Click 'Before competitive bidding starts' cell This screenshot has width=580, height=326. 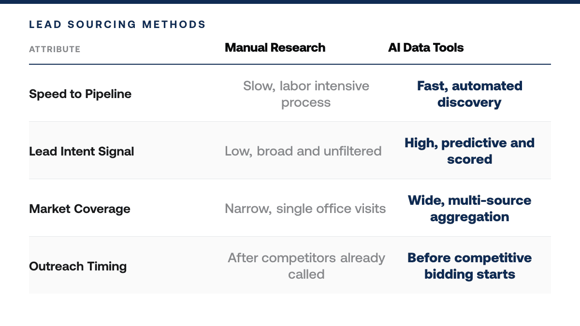[x=469, y=266]
